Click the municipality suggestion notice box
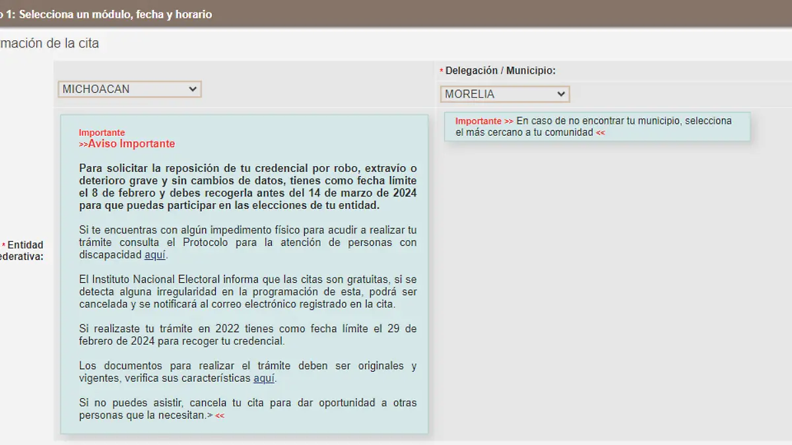 click(597, 127)
